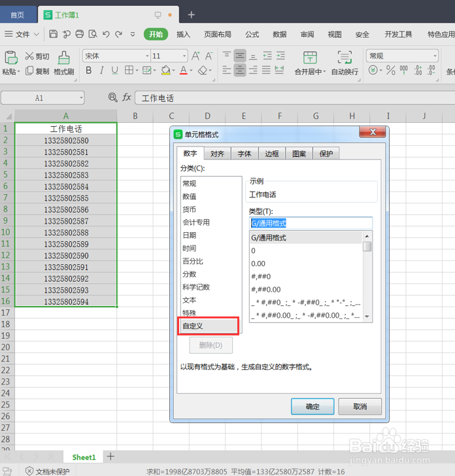Screen dimensions: 455x476
Task: Open new tab plus in title bar
Action: tap(192, 14)
